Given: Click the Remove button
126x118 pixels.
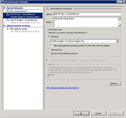Looking at the screenshot, I should [114, 83].
